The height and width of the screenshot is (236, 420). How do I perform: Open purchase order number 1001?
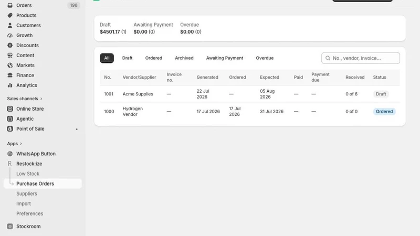[109, 94]
